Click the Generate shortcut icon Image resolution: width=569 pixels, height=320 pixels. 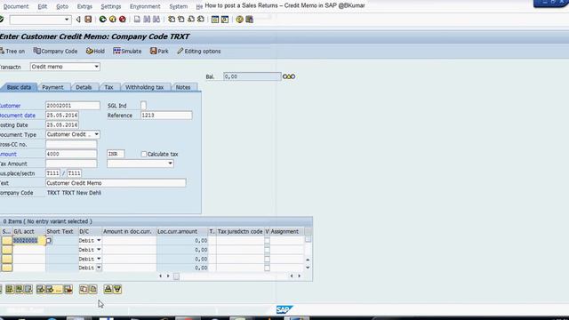(x=225, y=20)
